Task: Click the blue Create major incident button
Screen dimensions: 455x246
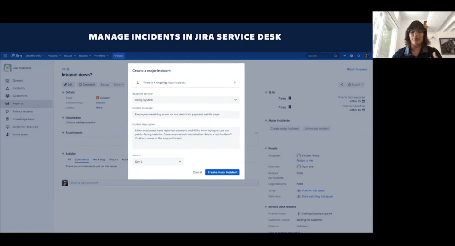Action: click(x=222, y=172)
